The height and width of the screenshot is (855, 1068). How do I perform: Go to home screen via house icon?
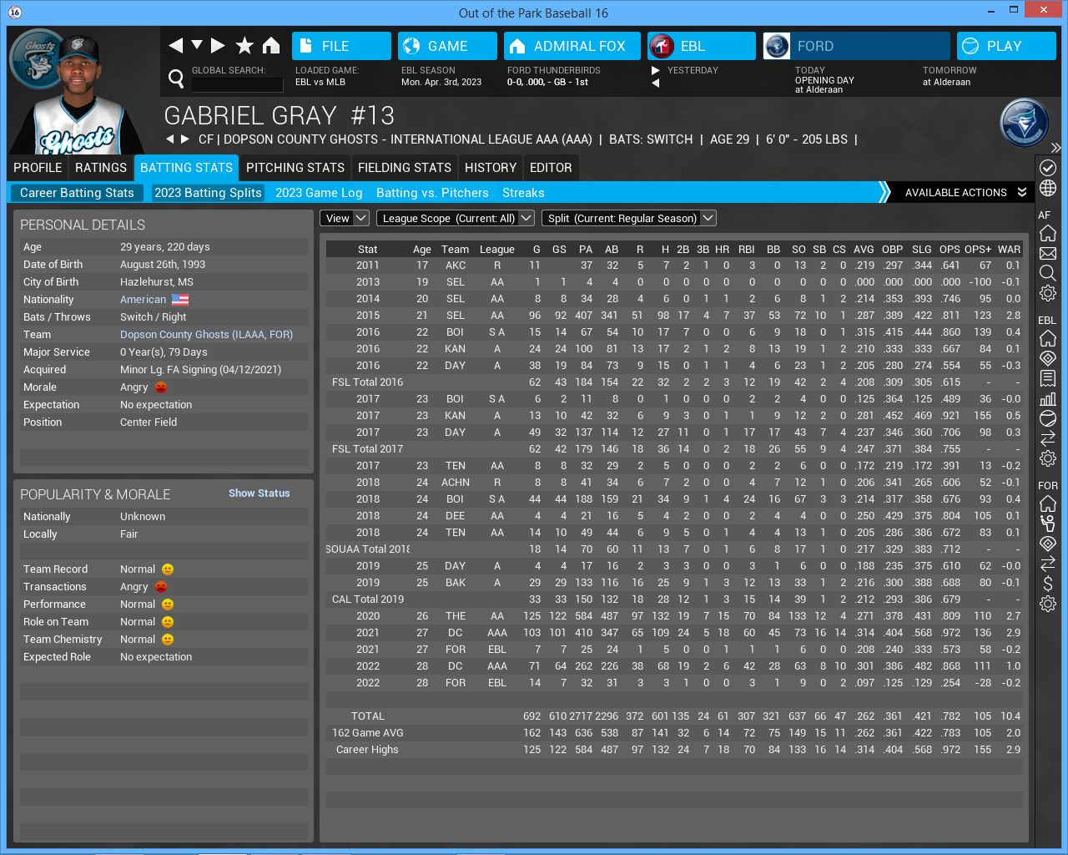271,46
